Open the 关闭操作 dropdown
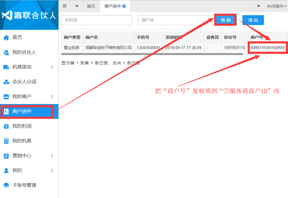The width and height of the screenshot is (288, 198). point(275,6)
